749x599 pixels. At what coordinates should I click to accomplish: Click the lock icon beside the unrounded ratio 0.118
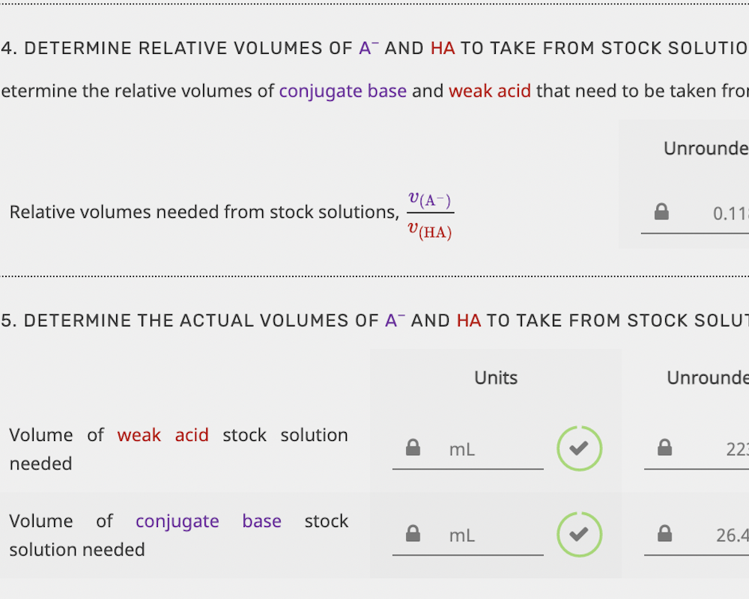point(661,212)
